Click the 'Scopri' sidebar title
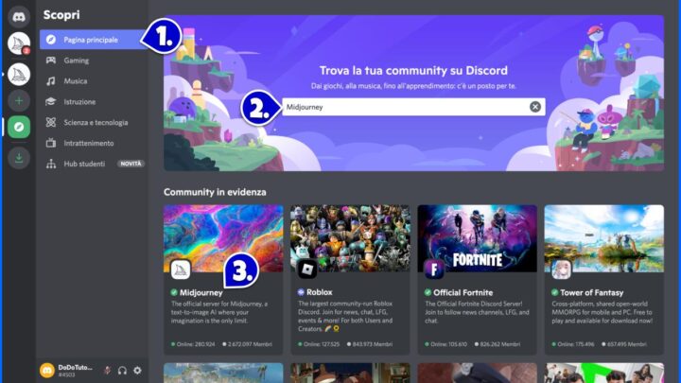 [x=61, y=15]
